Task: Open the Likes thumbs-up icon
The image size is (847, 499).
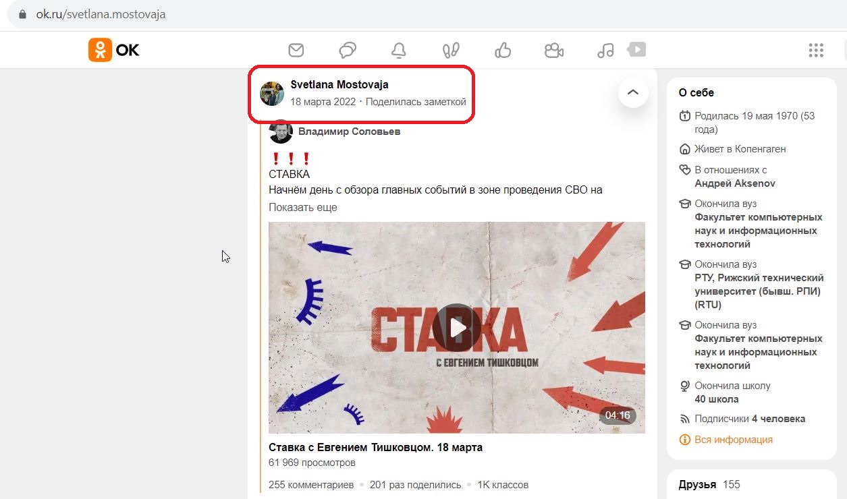Action: click(502, 50)
